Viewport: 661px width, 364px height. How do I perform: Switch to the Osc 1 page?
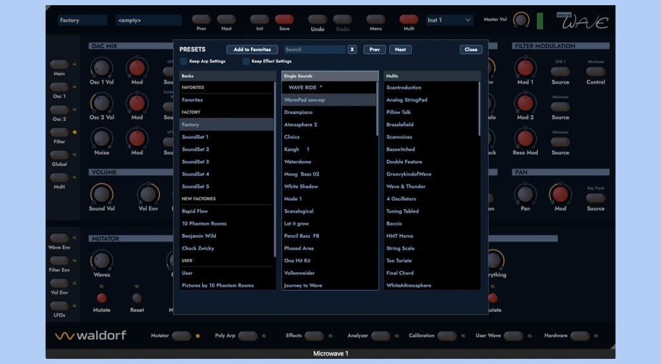pos(59,87)
